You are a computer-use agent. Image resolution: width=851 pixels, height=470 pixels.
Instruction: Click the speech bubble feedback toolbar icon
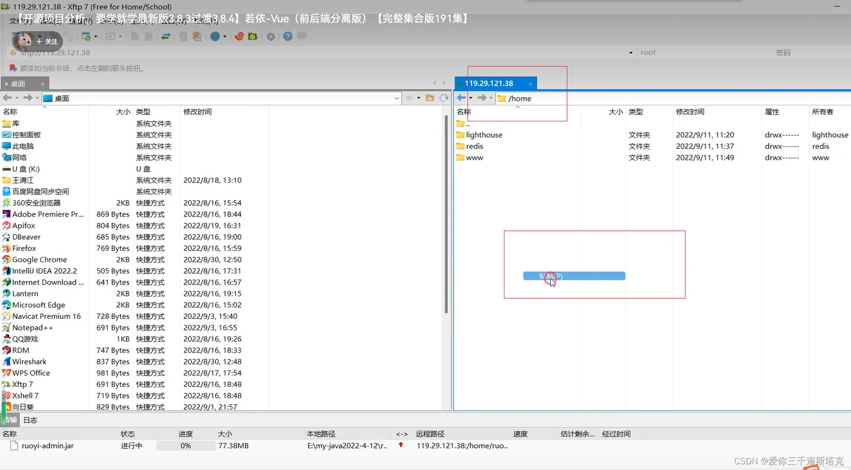[x=301, y=36]
